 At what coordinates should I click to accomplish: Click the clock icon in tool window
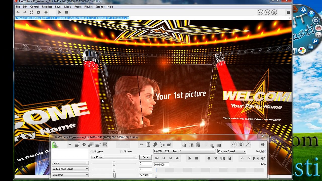(x=84, y=145)
